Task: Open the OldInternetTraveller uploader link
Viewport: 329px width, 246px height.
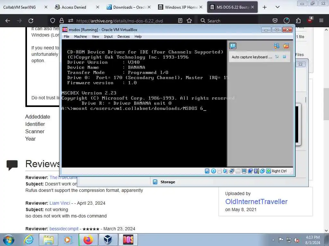Action: [256, 201]
